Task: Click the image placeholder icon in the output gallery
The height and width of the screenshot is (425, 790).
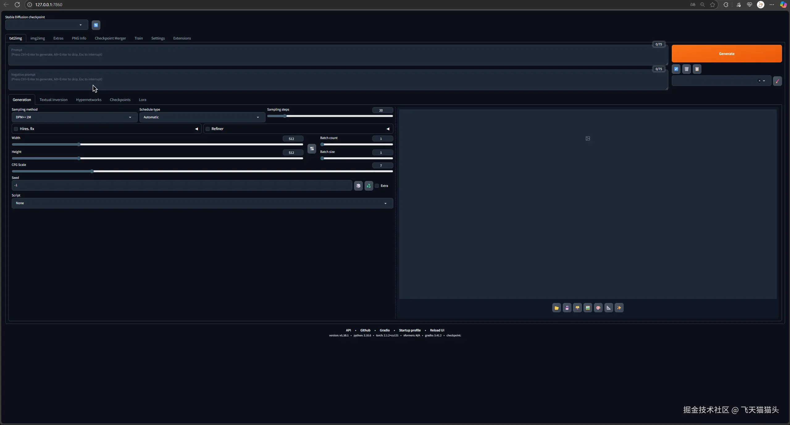Action: pyautogui.click(x=588, y=138)
